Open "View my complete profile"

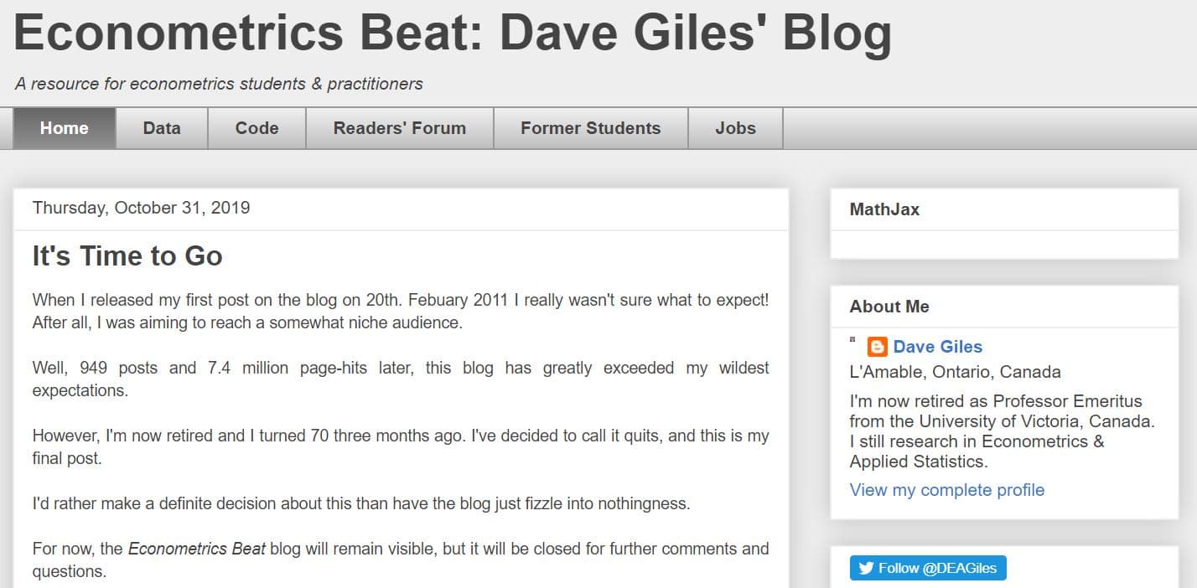[x=946, y=490]
